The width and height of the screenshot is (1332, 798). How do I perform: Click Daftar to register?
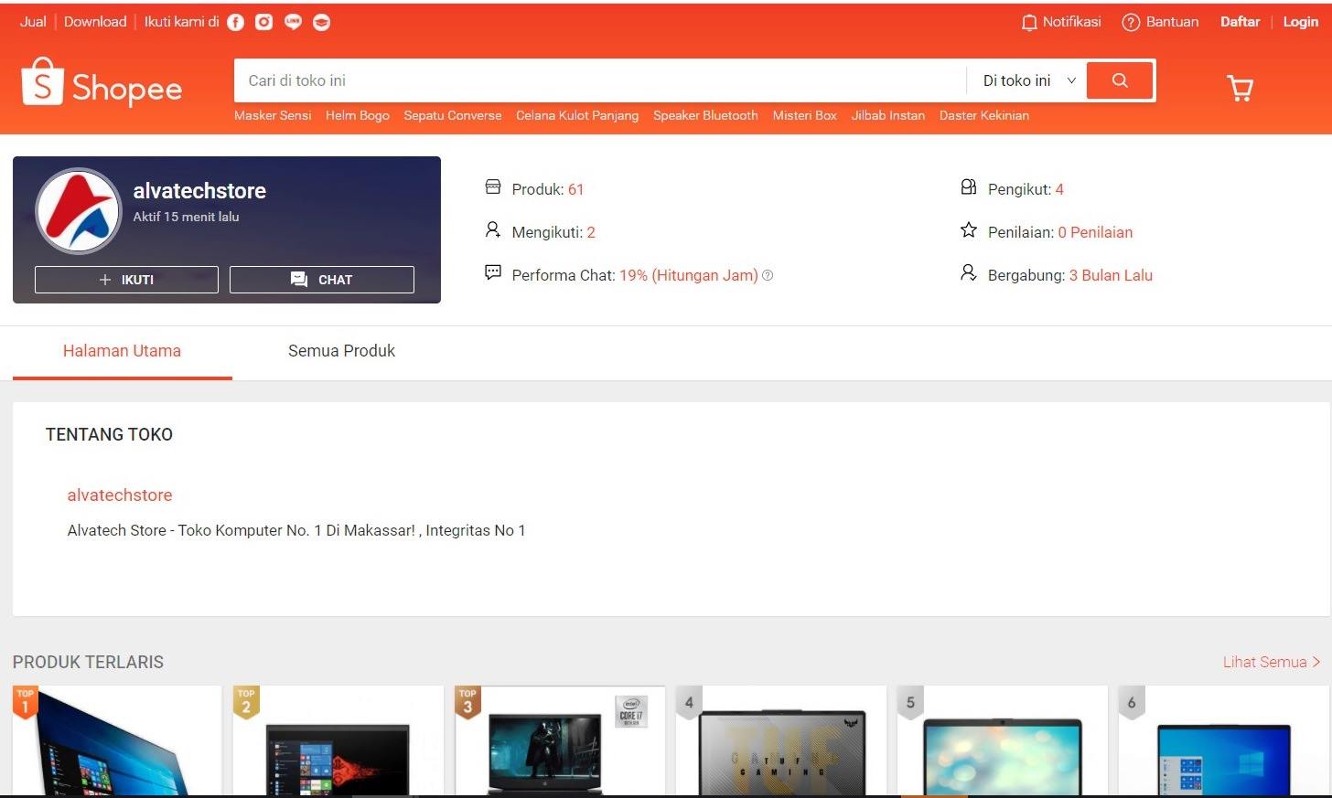[1240, 22]
